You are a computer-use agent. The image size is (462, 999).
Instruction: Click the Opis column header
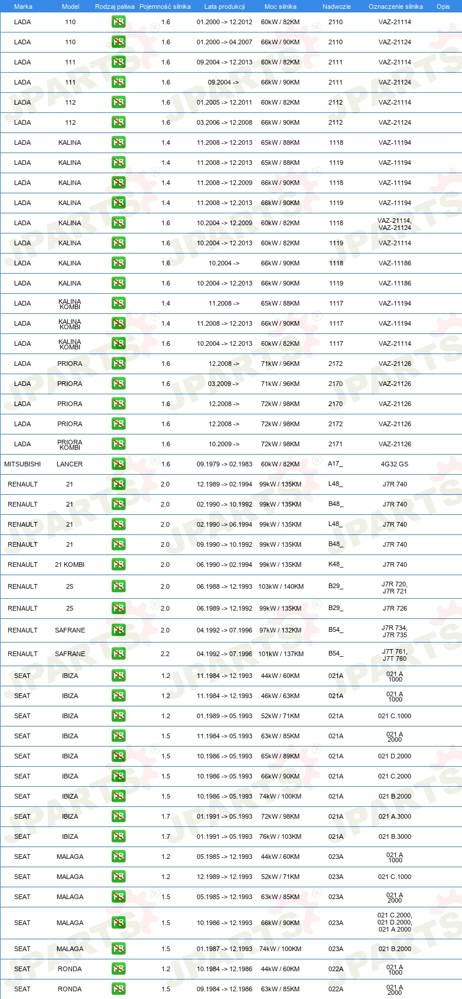pyautogui.click(x=443, y=7)
